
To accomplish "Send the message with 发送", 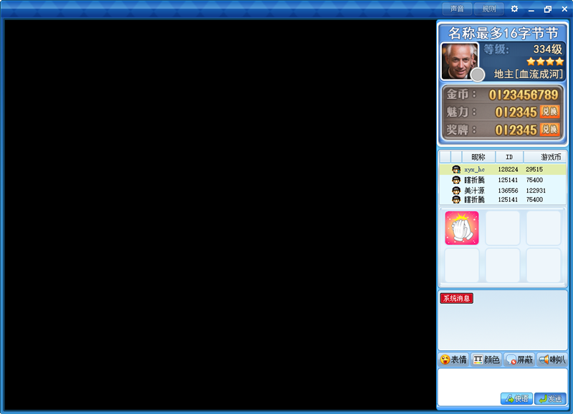I will tap(550, 399).
